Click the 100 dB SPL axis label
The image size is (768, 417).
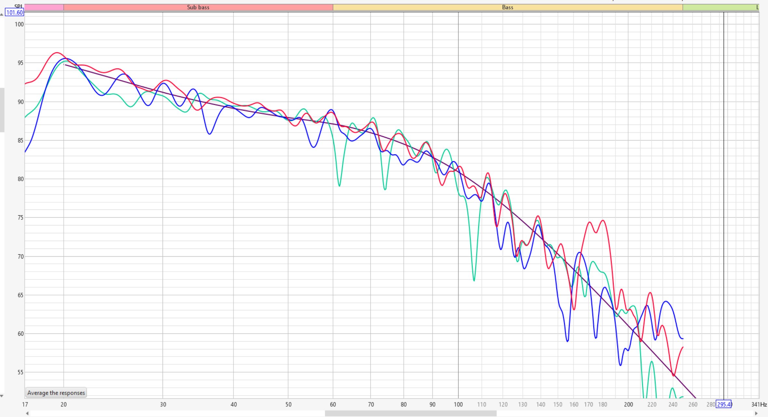[x=19, y=24]
